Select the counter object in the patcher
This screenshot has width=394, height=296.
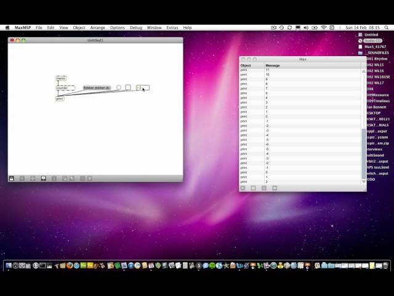(x=65, y=88)
